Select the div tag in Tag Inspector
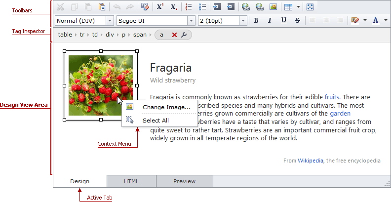The height and width of the screenshot is (203, 391). point(110,35)
